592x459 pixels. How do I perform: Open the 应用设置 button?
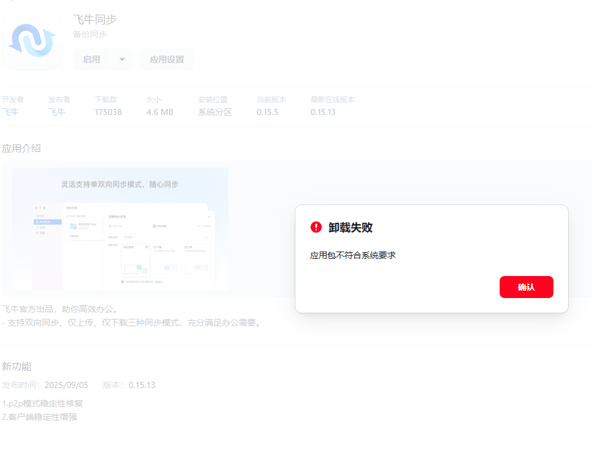[167, 59]
